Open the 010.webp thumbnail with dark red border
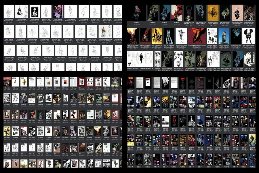 click(x=82, y=82)
